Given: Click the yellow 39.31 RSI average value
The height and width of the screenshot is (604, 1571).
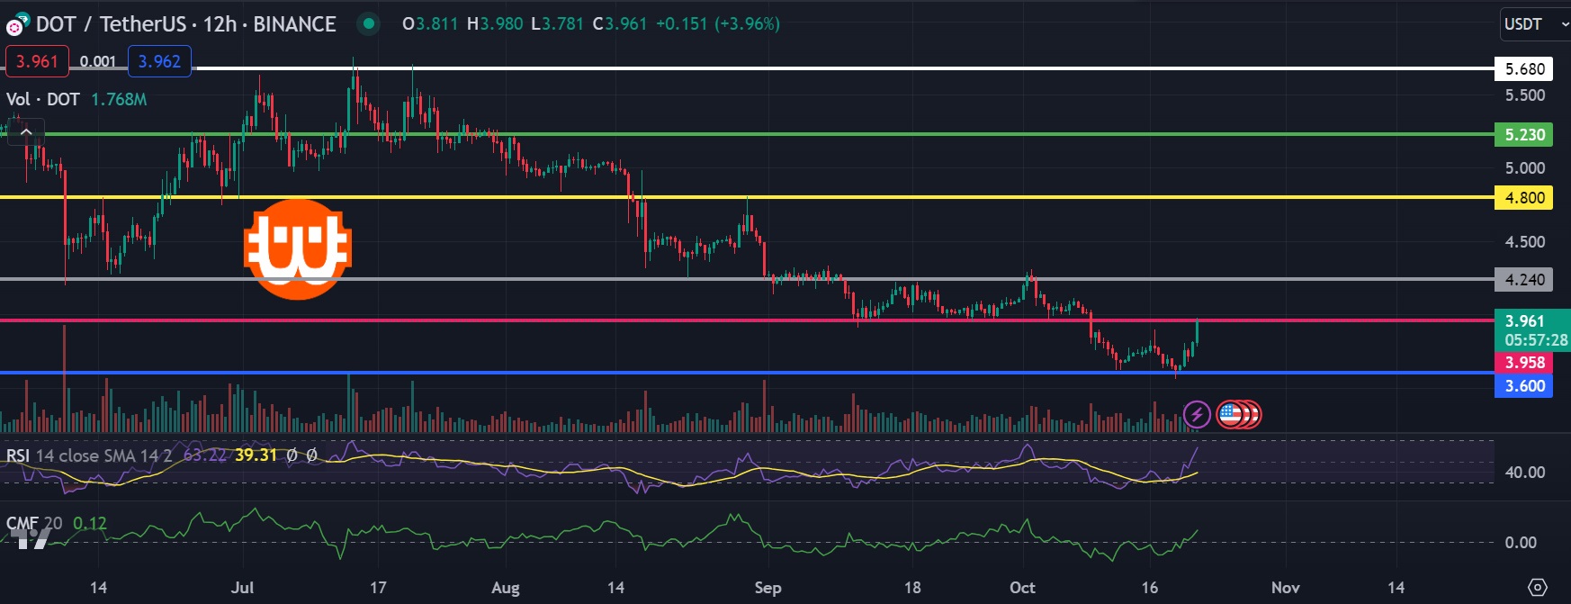Looking at the screenshot, I should (256, 455).
